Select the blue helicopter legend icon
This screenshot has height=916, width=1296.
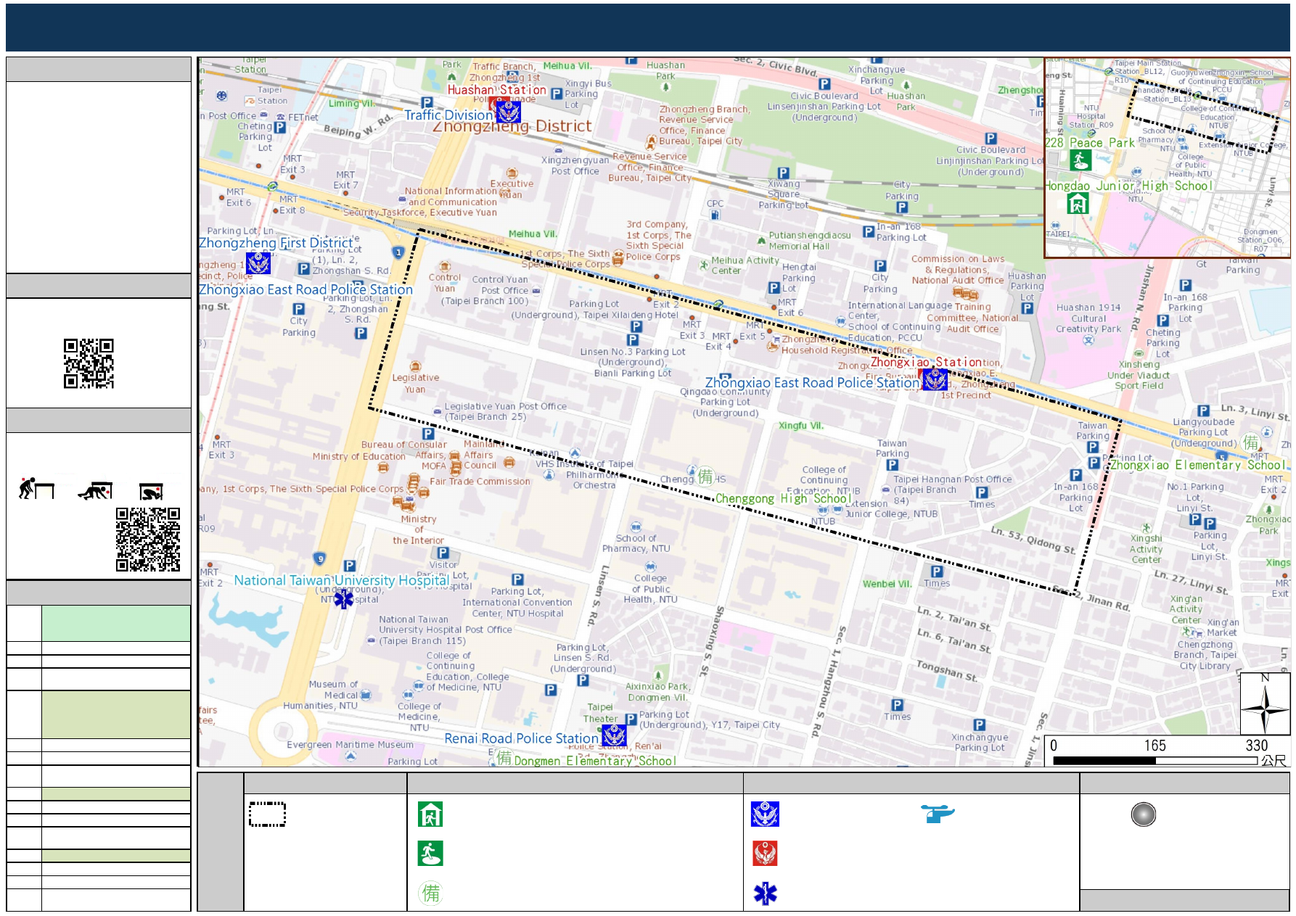pyautogui.click(x=938, y=813)
